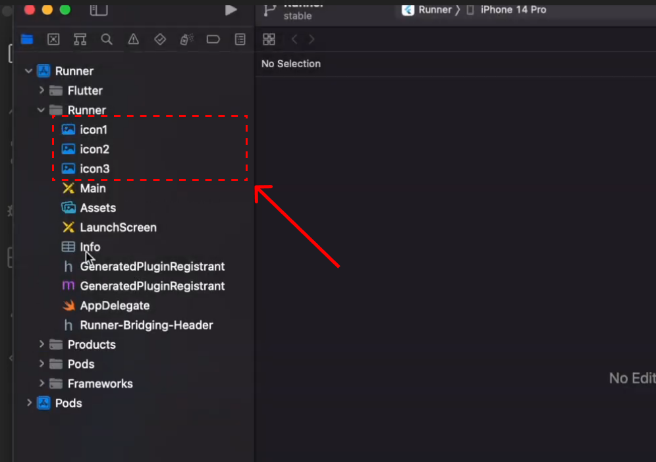Go back with the left chevron
The image size is (656, 462).
(294, 39)
